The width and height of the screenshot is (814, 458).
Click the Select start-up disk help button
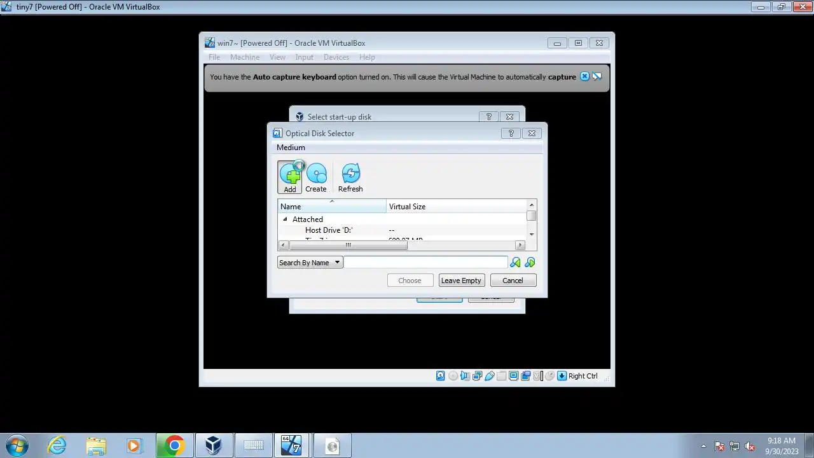pyautogui.click(x=488, y=116)
